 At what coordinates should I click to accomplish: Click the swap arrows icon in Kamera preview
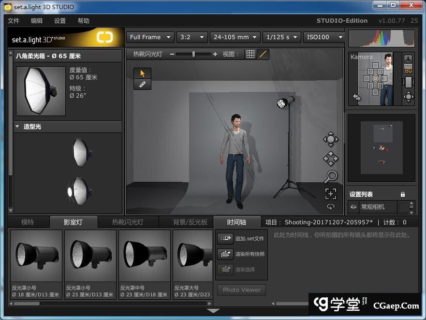(x=357, y=97)
